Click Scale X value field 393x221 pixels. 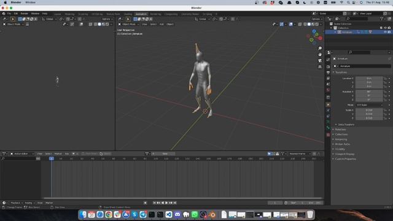(x=369, y=110)
